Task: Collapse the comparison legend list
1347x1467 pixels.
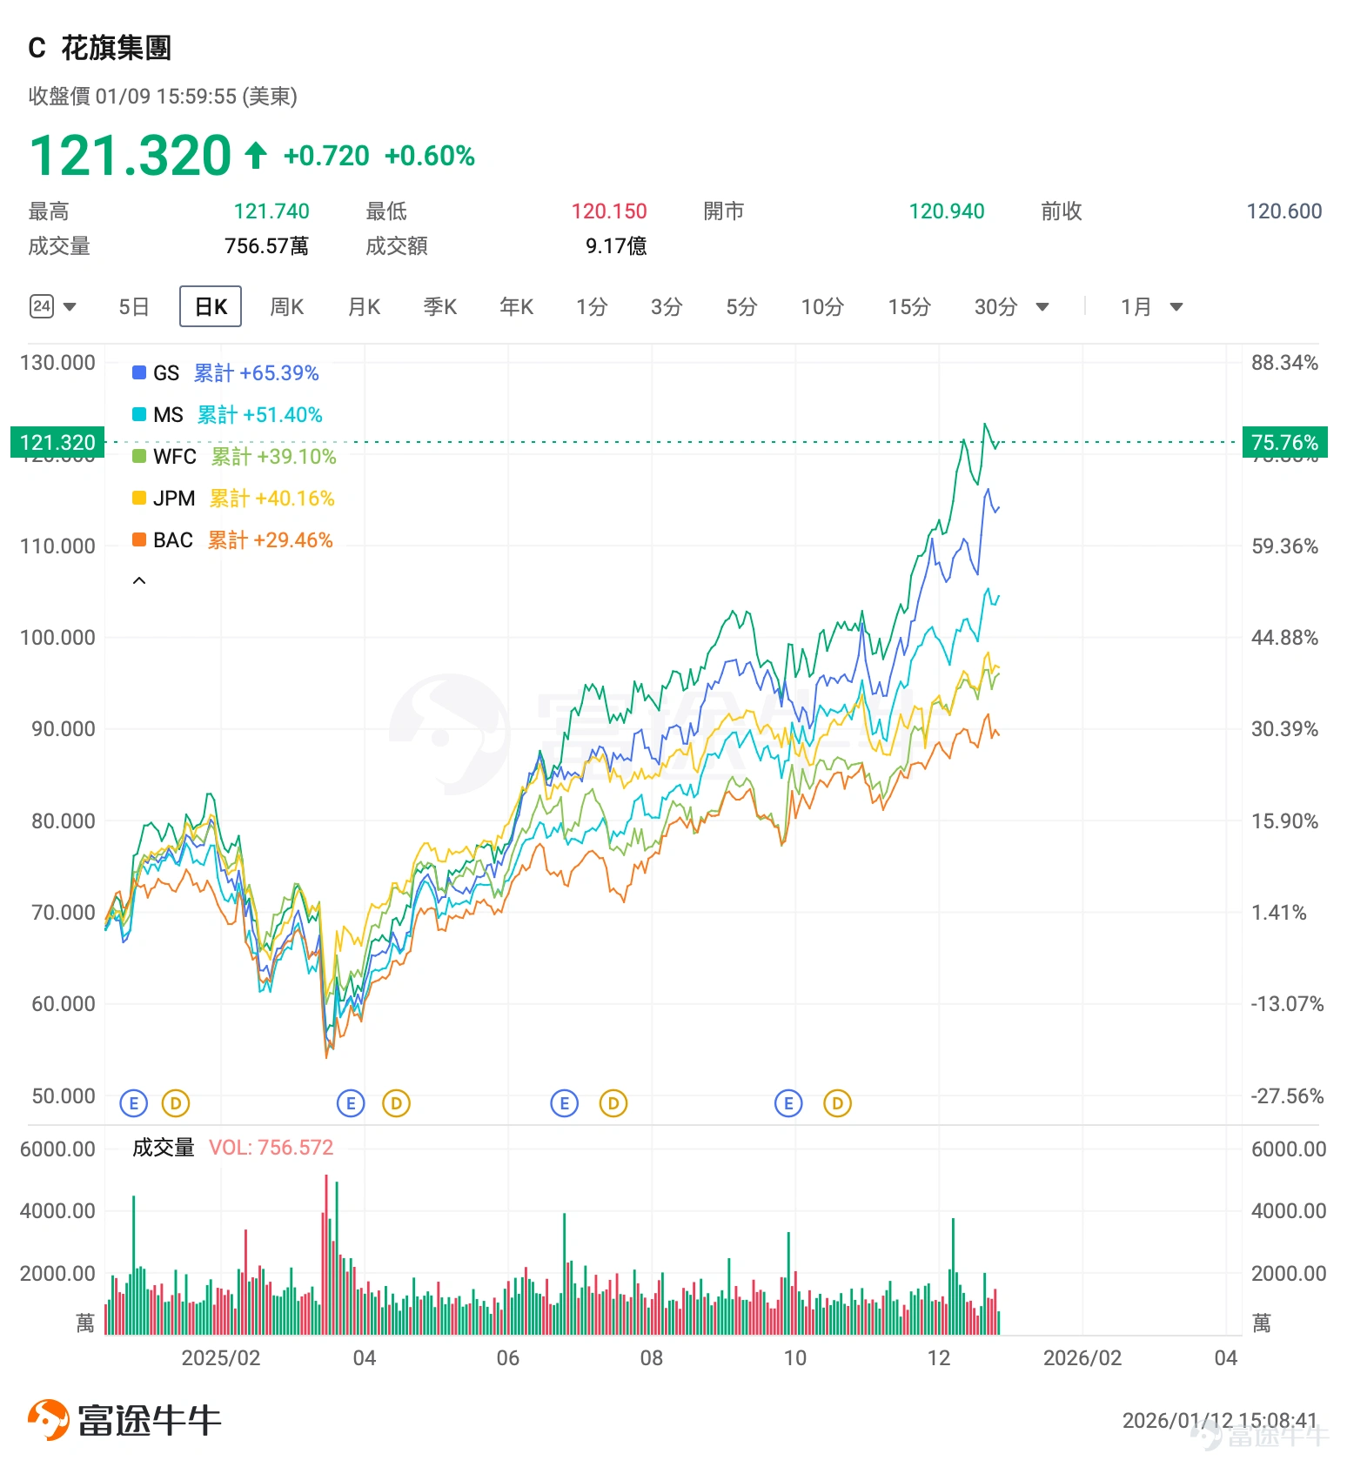Action: [139, 580]
